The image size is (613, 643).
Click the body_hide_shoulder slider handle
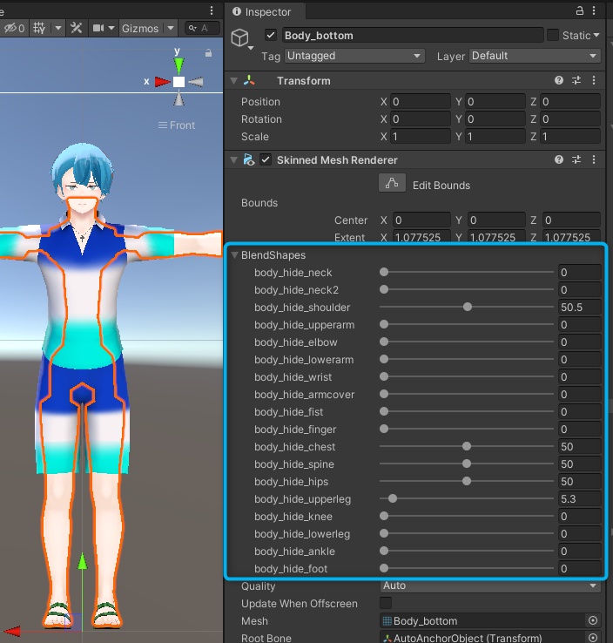tap(468, 308)
